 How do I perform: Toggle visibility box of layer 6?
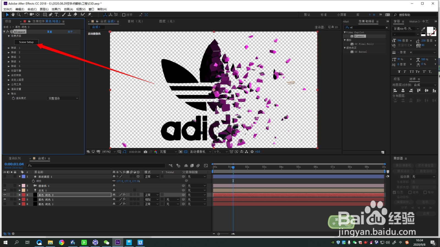pos(5,204)
